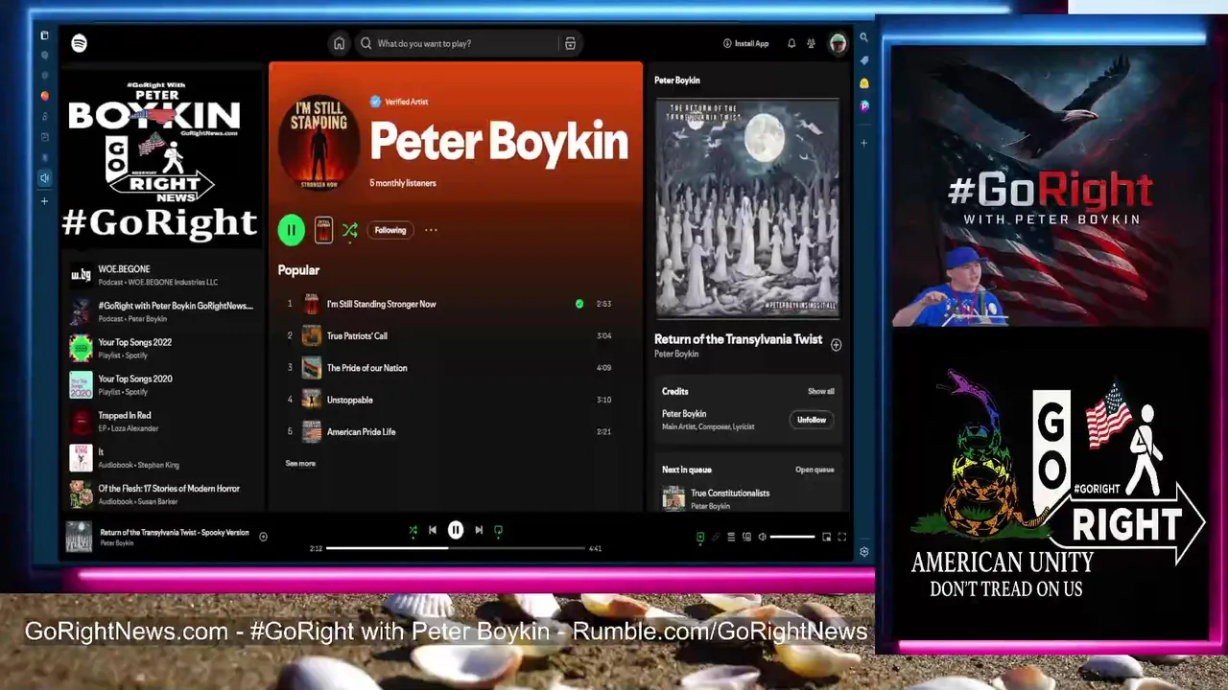
Task: Pause the artist with green button
Action: coord(291,230)
